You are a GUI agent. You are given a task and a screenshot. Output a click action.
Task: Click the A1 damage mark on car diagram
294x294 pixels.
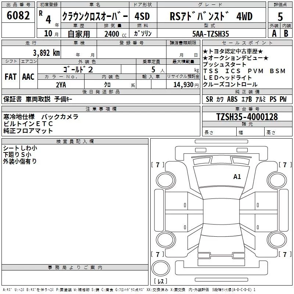tap(237, 177)
